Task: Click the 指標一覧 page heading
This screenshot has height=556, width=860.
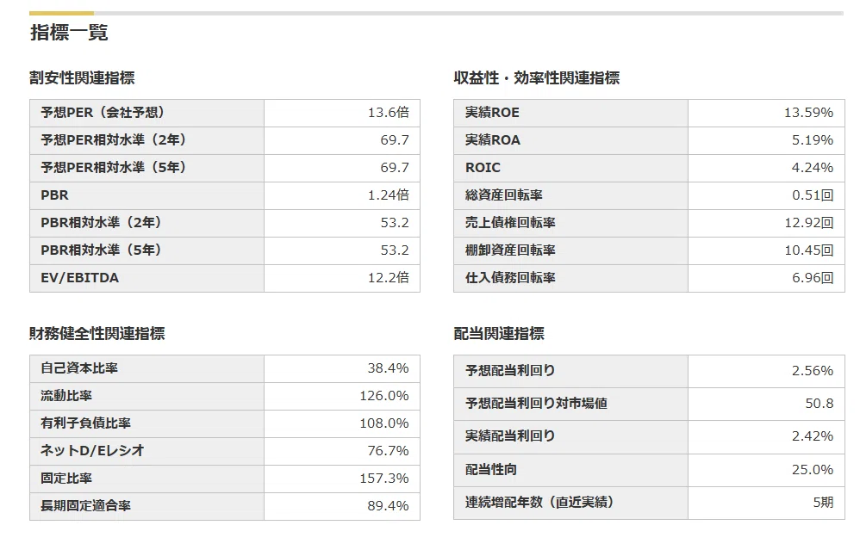Action: [x=69, y=33]
